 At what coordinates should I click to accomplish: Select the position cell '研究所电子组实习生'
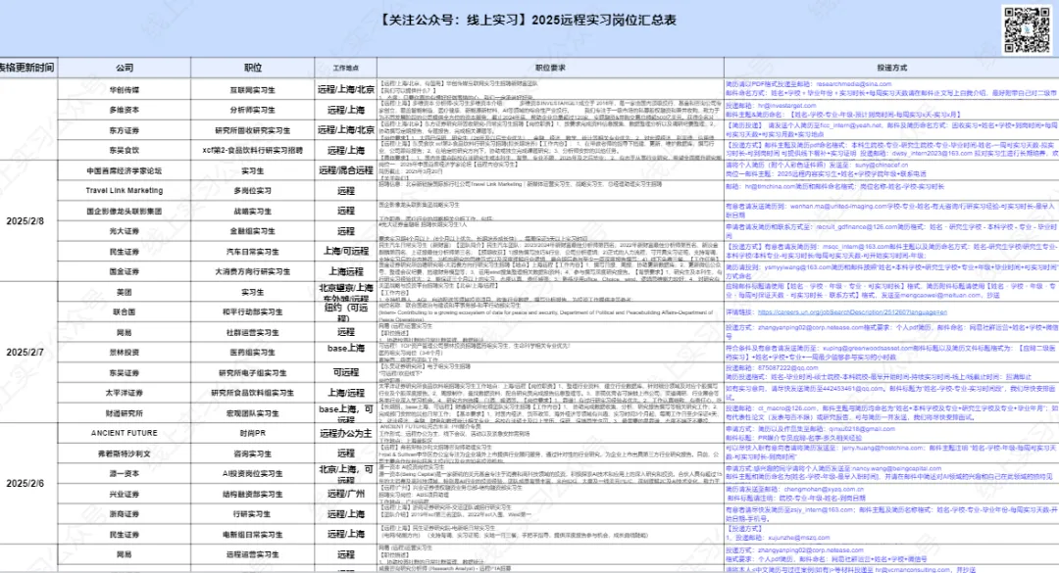pos(253,372)
